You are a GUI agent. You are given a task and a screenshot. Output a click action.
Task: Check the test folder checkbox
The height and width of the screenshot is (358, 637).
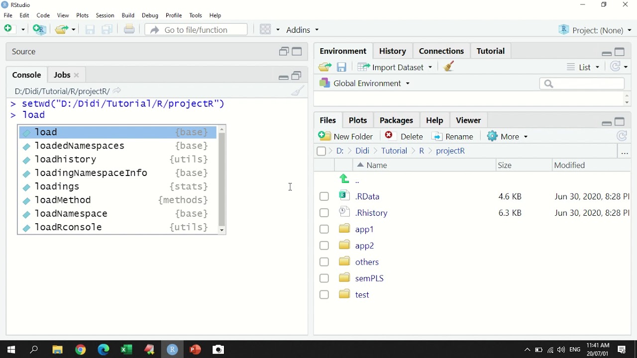click(324, 295)
